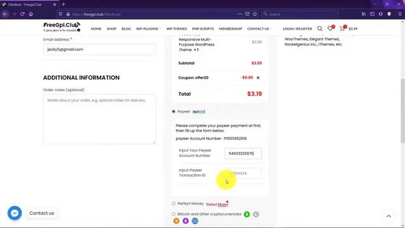This screenshot has height=228, width=405.
Task: Expand the WP-PLUGINS dropdown menu
Action: 148,28
